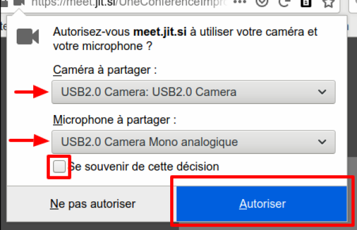The image size is (357, 230).
Task: Open the page actions three-dot menu
Action: click(240, 2)
